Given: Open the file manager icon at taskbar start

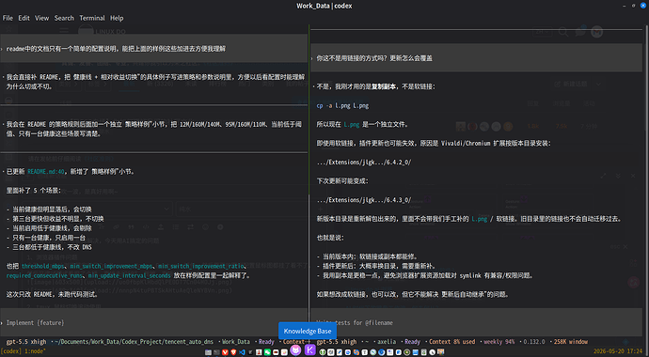Looking at the screenshot, I should pyautogui.click(x=208, y=352).
